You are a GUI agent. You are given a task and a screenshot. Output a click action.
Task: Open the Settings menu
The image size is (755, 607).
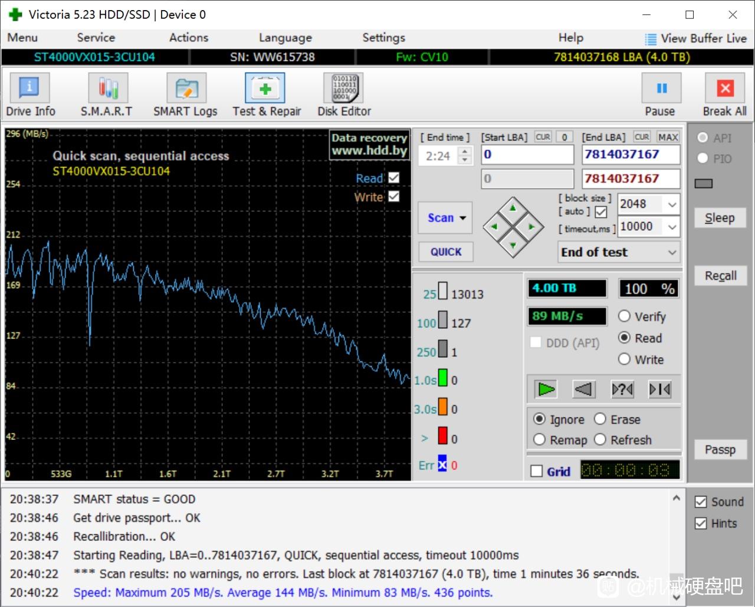pos(384,38)
